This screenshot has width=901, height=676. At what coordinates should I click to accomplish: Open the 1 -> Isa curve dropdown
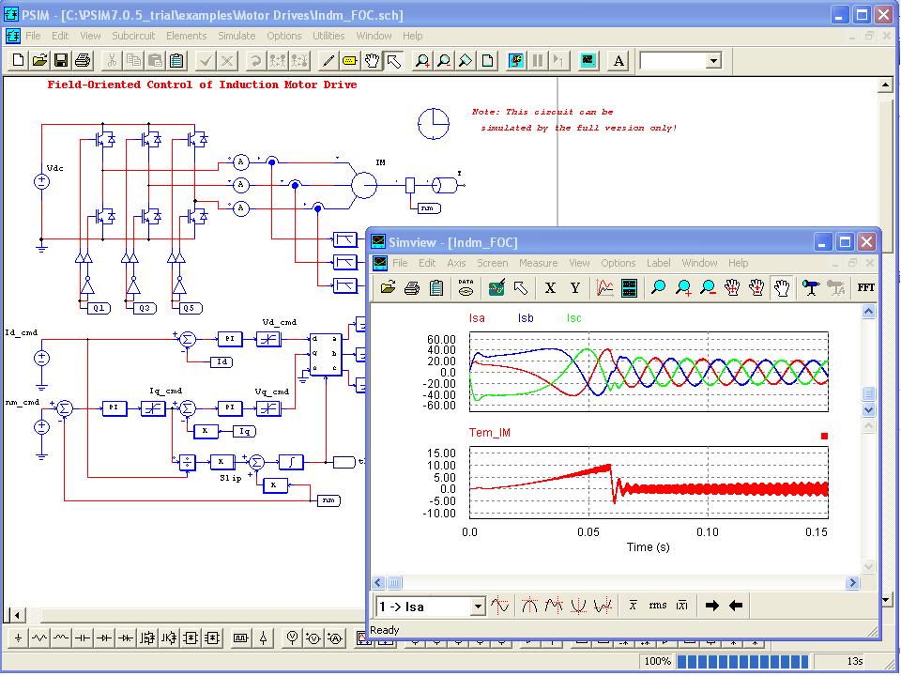coord(477,606)
